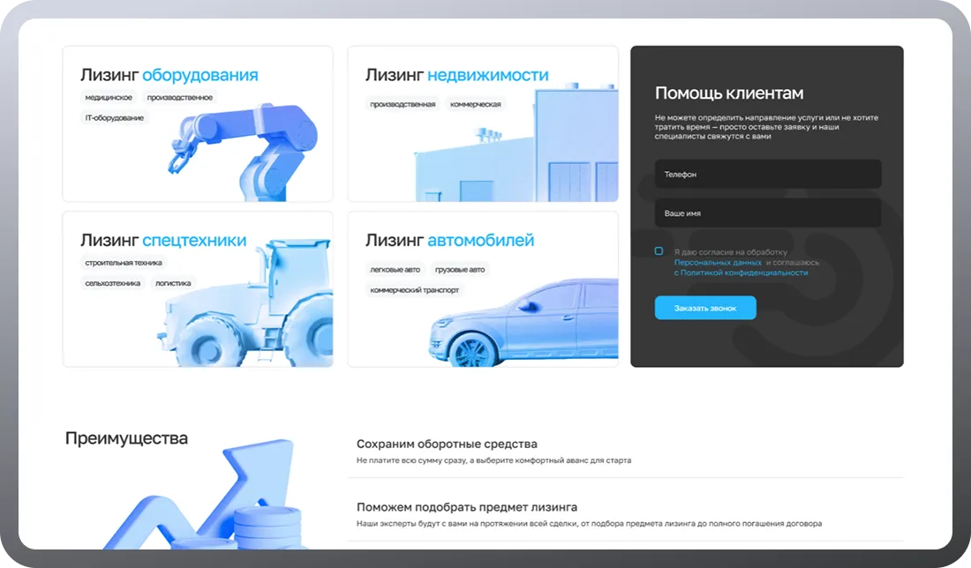Open the Персональных данных link
The image size is (971, 568).
(x=718, y=262)
